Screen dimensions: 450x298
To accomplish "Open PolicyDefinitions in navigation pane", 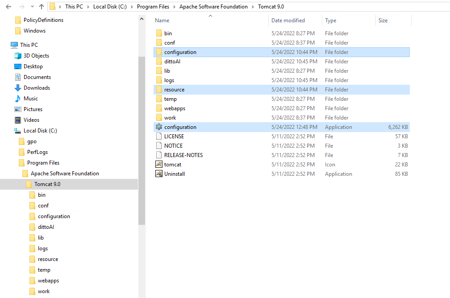I will [43, 20].
